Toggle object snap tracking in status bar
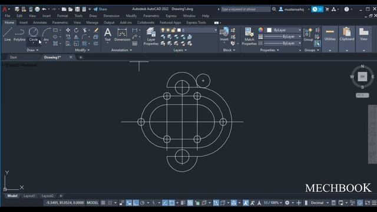Image resolution: width=377 pixels, height=212 pixels. click(165, 203)
